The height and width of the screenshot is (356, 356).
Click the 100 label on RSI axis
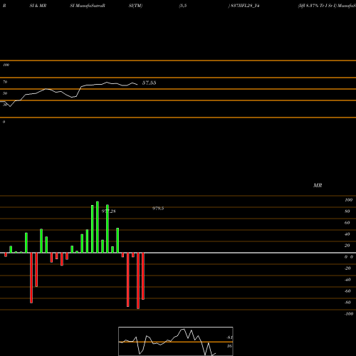(x=6, y=65)
